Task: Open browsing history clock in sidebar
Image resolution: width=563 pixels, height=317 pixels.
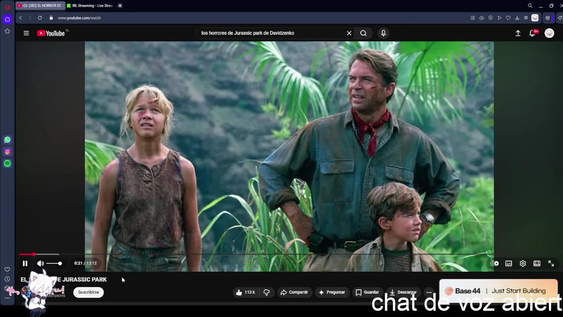Action: 7,279
